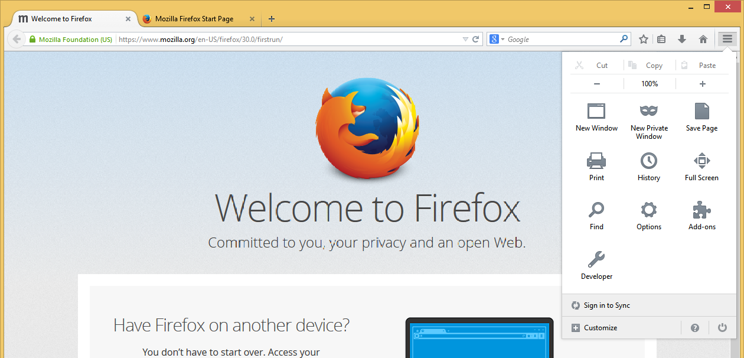The height and width of the screenshot is (358, 744).
Task: Reset zoom by clicking 100%
Action: click(x=650, y=84)
